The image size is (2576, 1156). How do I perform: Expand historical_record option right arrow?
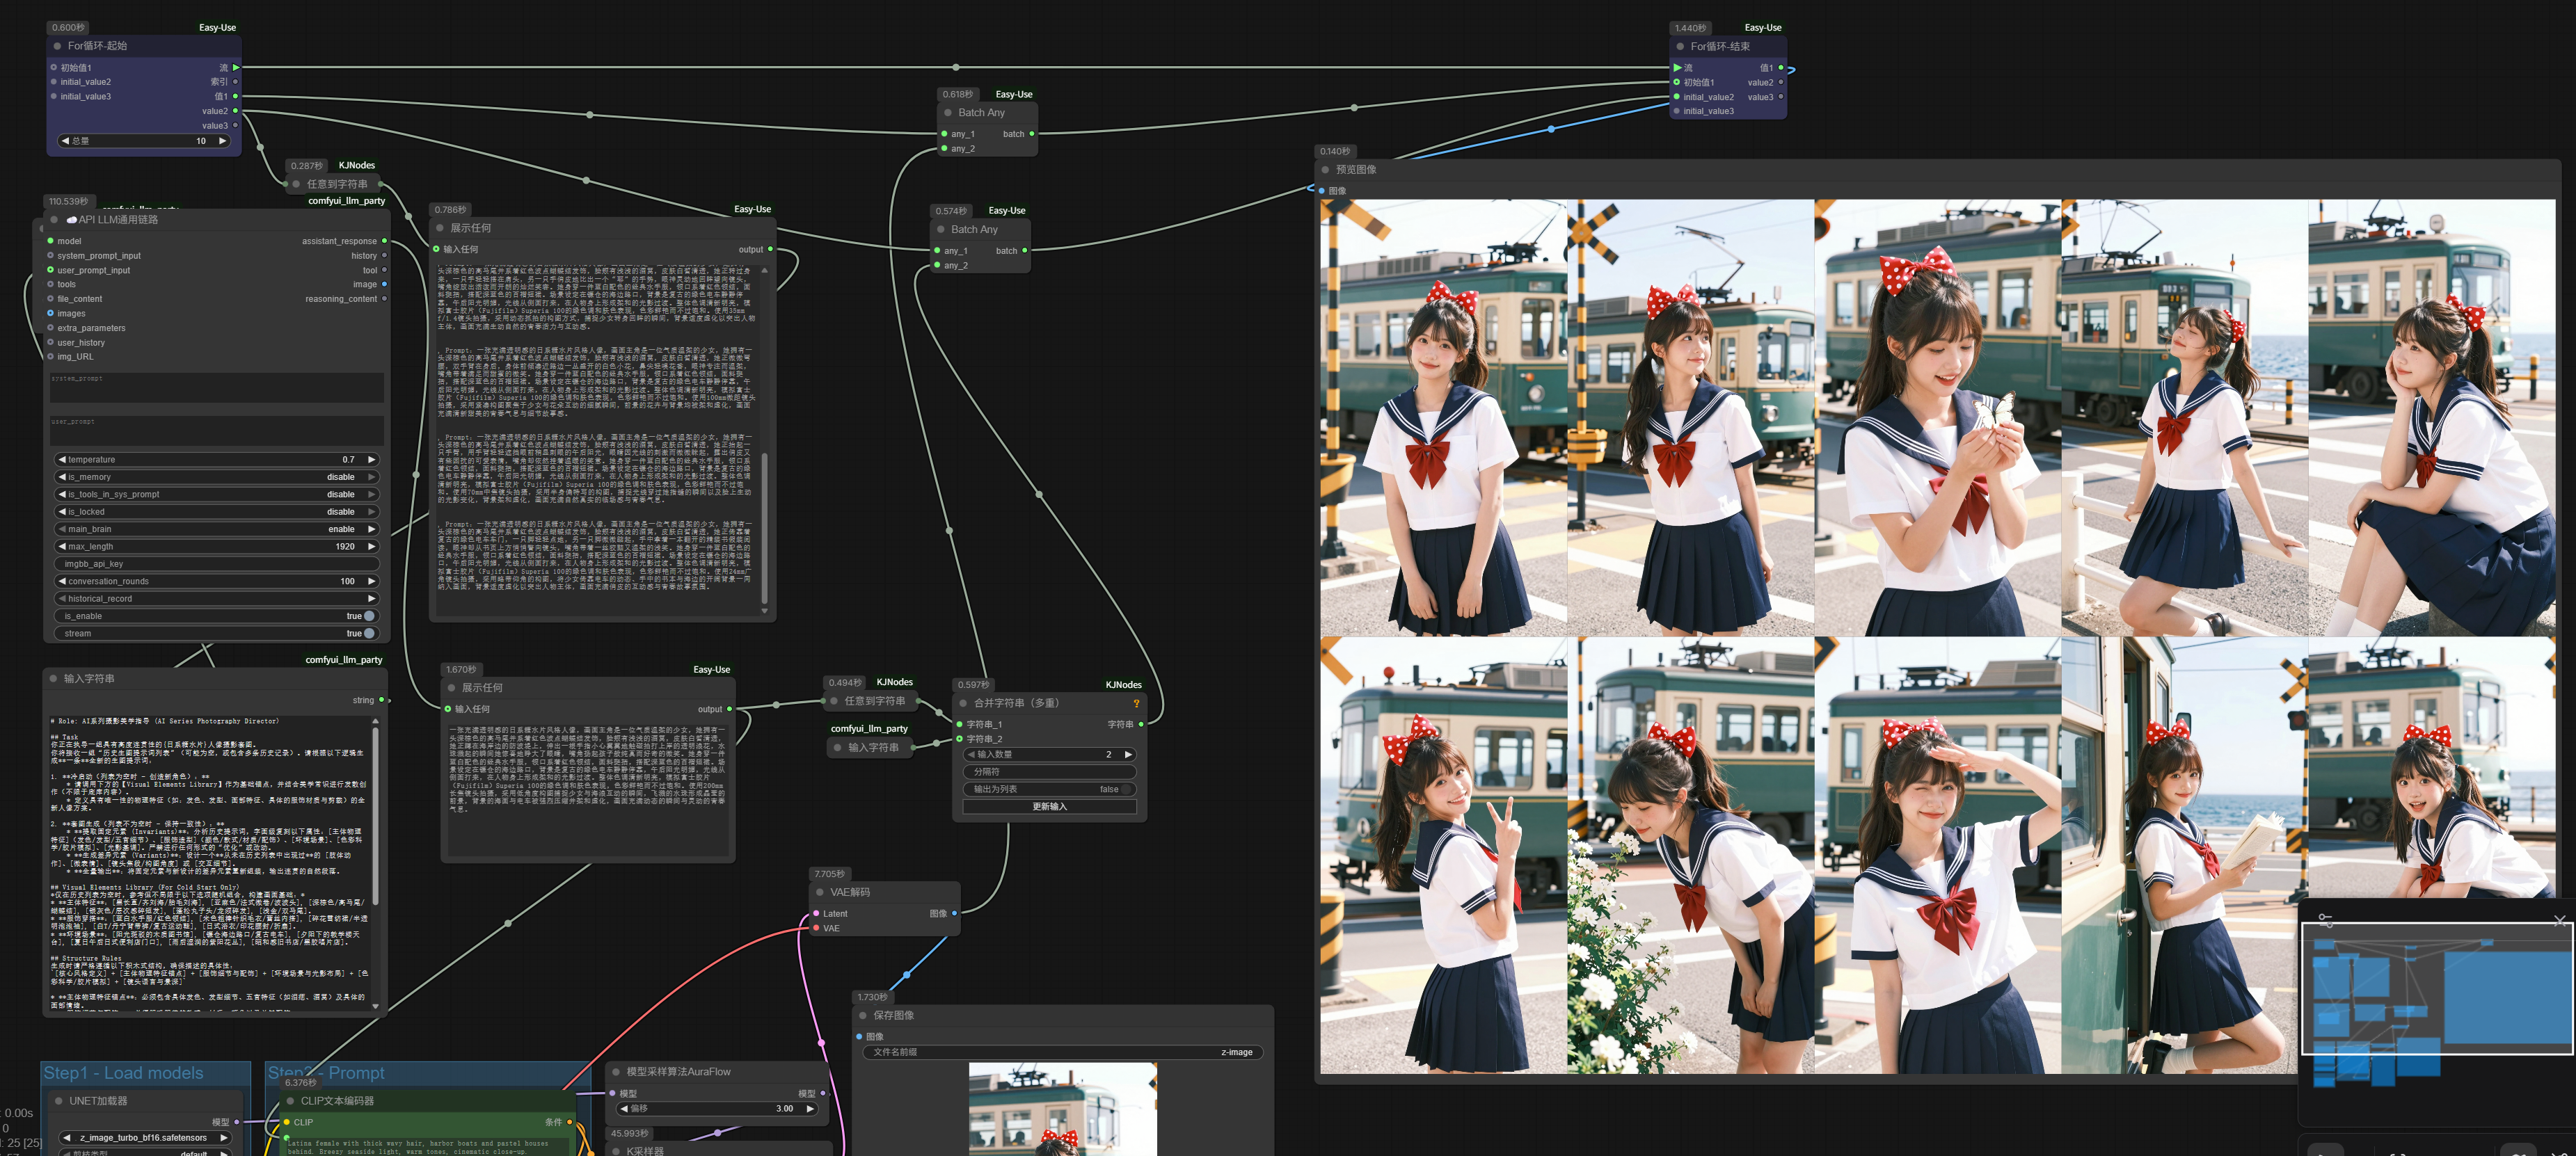[x=372, y=599]
